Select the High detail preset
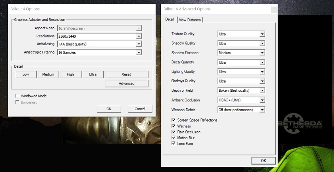Image resolution: width=334 pixels, height=172 pixels. tap(70, 74)
